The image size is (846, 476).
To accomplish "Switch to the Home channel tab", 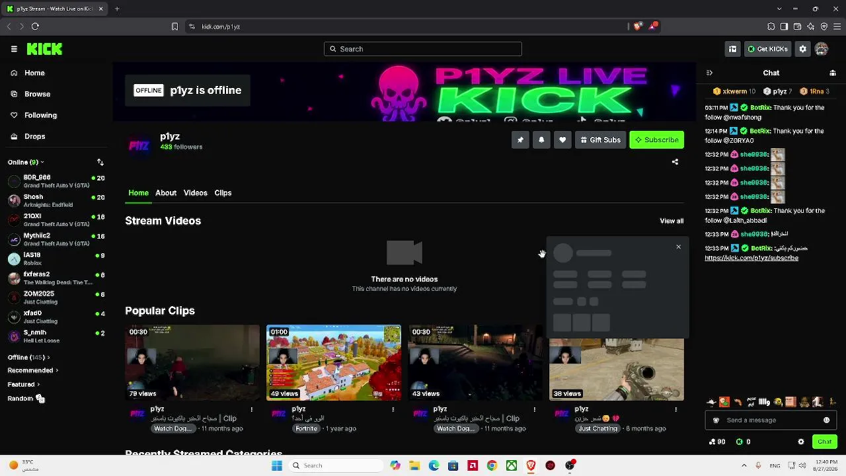I will pyautogui.click(x=138, y=193).
